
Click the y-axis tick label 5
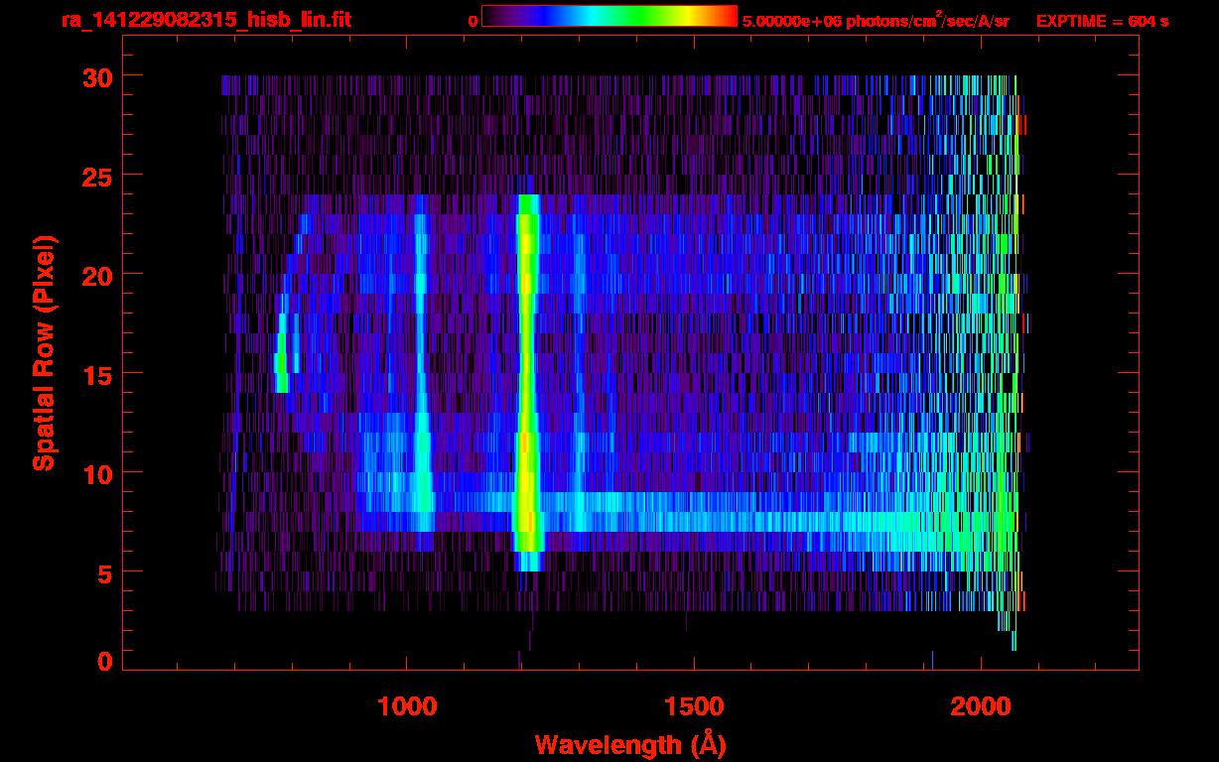103,572
